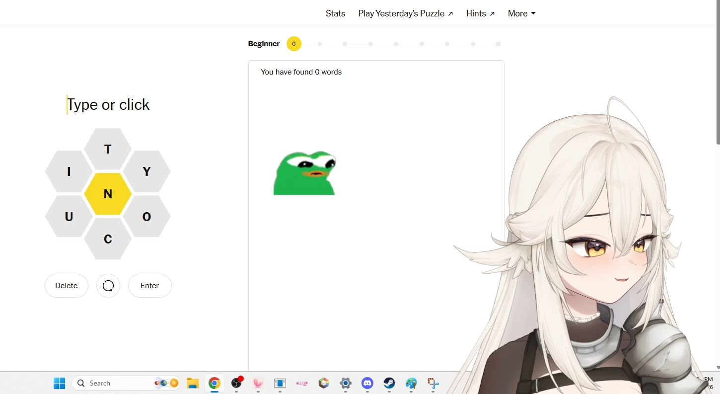Screen dimensions: 720x394
Task: Open the pink banner app in the taskbar
Action: tap(302, 383)
